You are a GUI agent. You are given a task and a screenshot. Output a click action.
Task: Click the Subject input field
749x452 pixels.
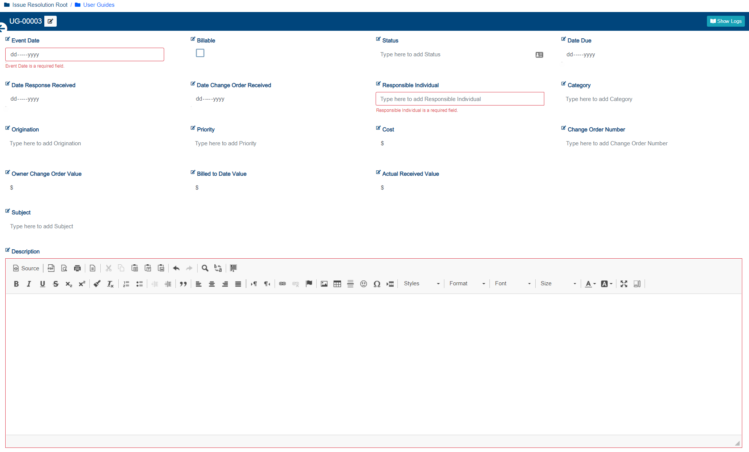374,226
